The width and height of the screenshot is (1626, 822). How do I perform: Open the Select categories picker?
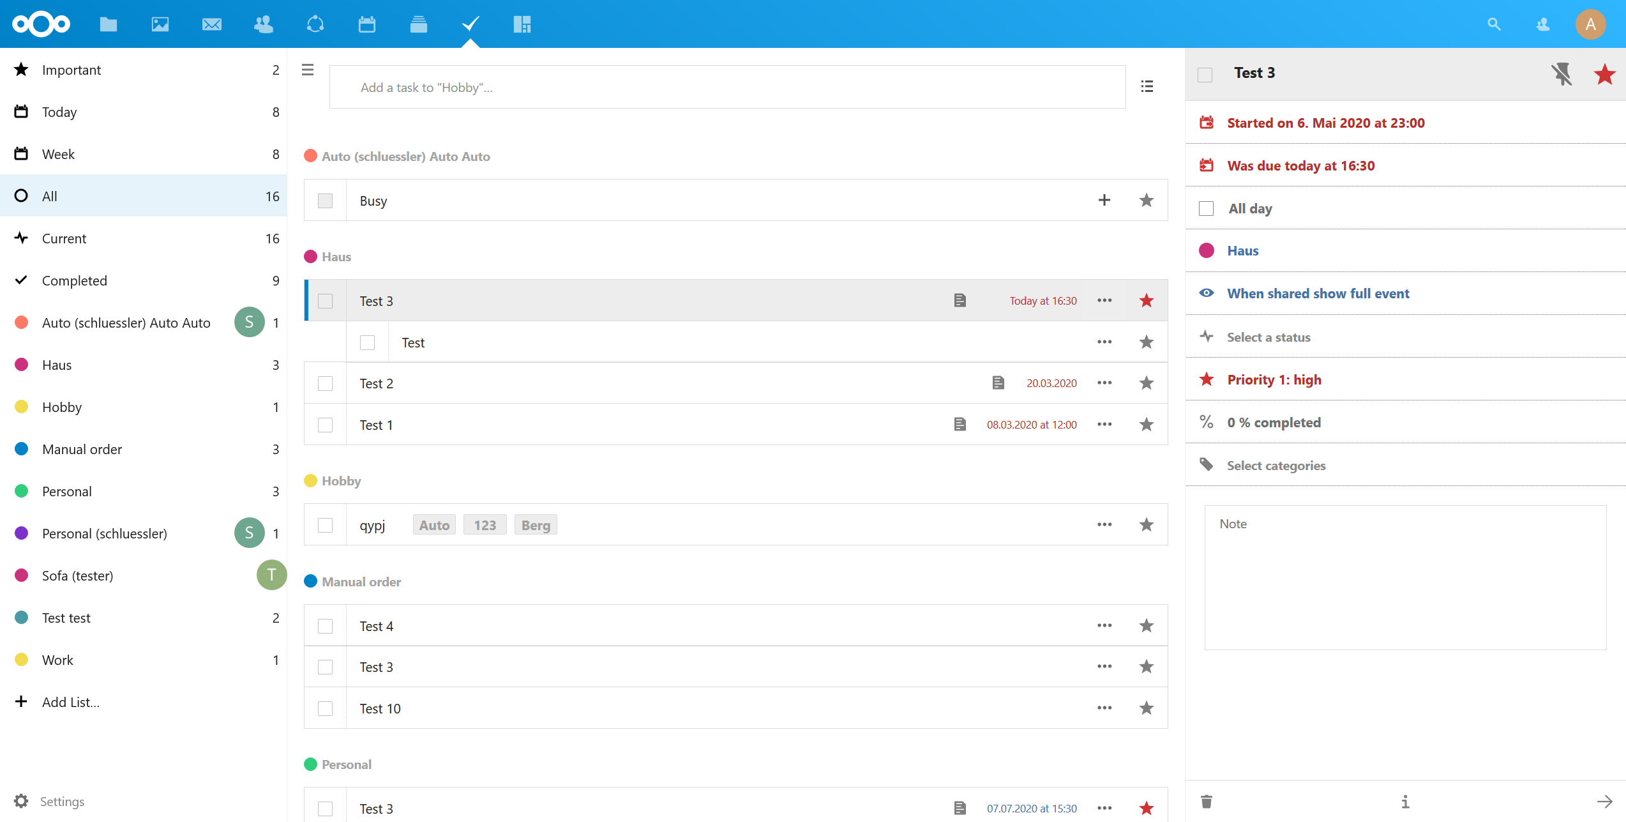click(1276, 465)
